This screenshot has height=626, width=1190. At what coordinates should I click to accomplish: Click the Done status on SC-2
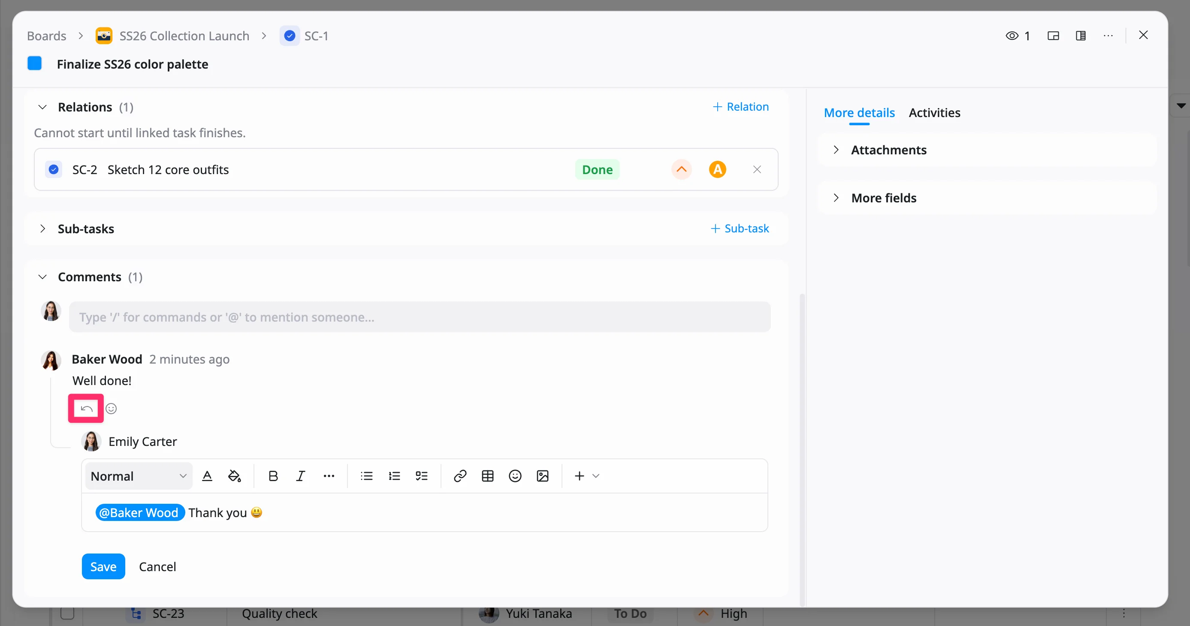597,169
